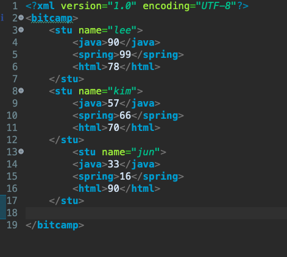Click the spring value 66
The width and height of the screenshot is (287, 257).
(x=125, y=116)
